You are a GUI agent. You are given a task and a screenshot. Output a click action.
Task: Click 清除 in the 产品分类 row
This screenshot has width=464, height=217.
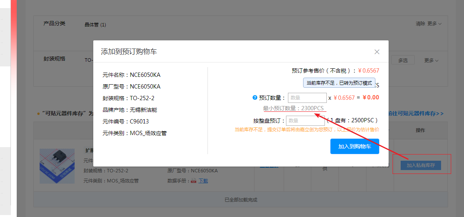pos(420,24)
